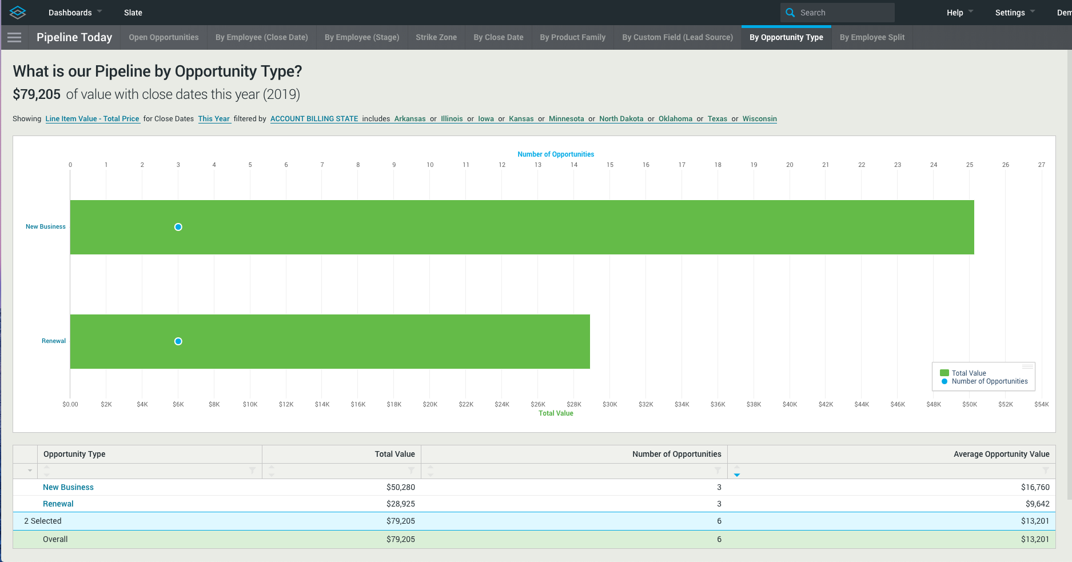Viewport: 1072px width, 562px height.
Task: Click the Iowa filter value link
Action: (486, 119)
